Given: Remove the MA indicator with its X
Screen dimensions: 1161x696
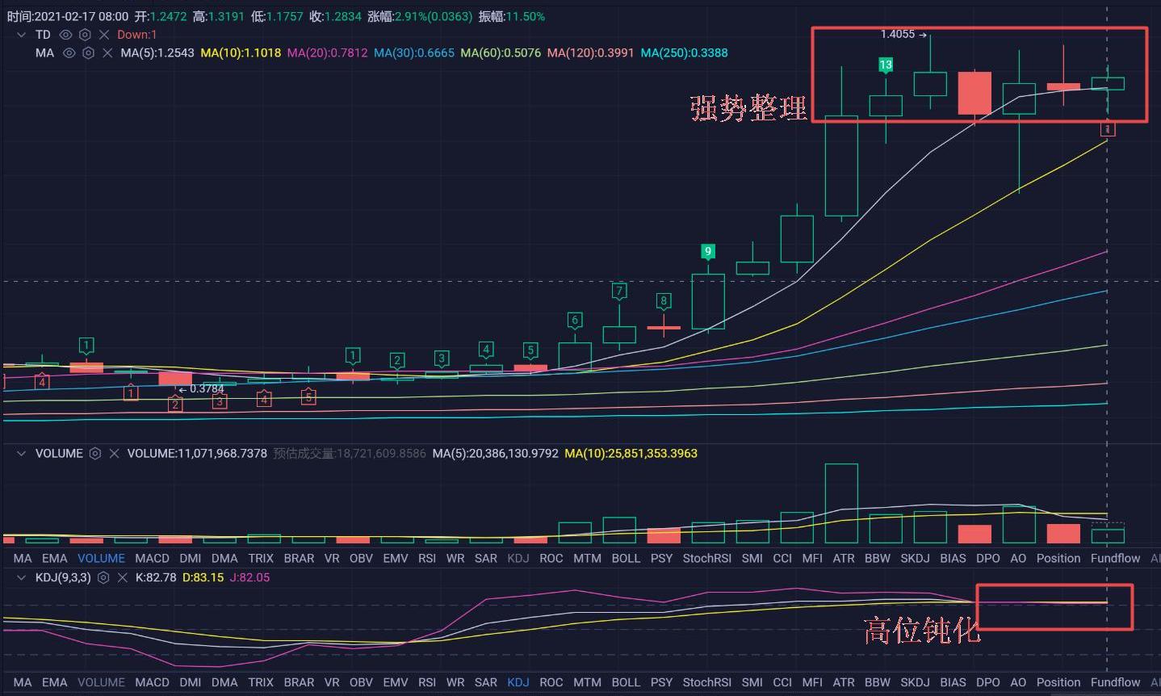Looking at the screenshot, I should point(107,52).
